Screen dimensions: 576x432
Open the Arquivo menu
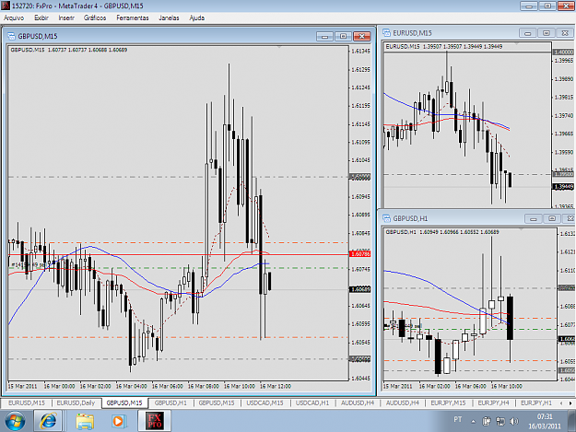(14, 18)
